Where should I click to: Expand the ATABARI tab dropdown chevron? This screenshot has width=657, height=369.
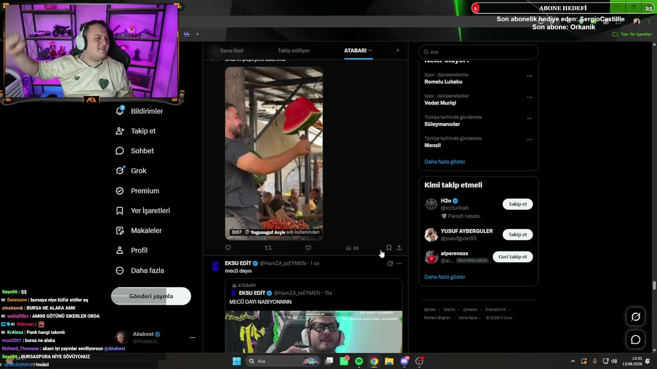coord(370,50)
